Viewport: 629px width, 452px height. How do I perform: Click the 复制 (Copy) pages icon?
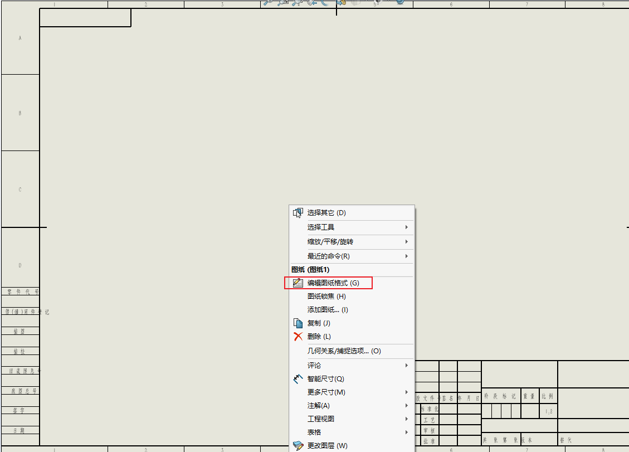(298, 323)
